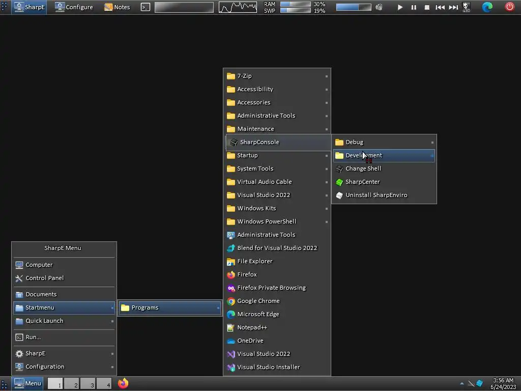Open OneDrive
Viewport: 521px width, 391px height.
pyautogui.click(x=277, y=341)
